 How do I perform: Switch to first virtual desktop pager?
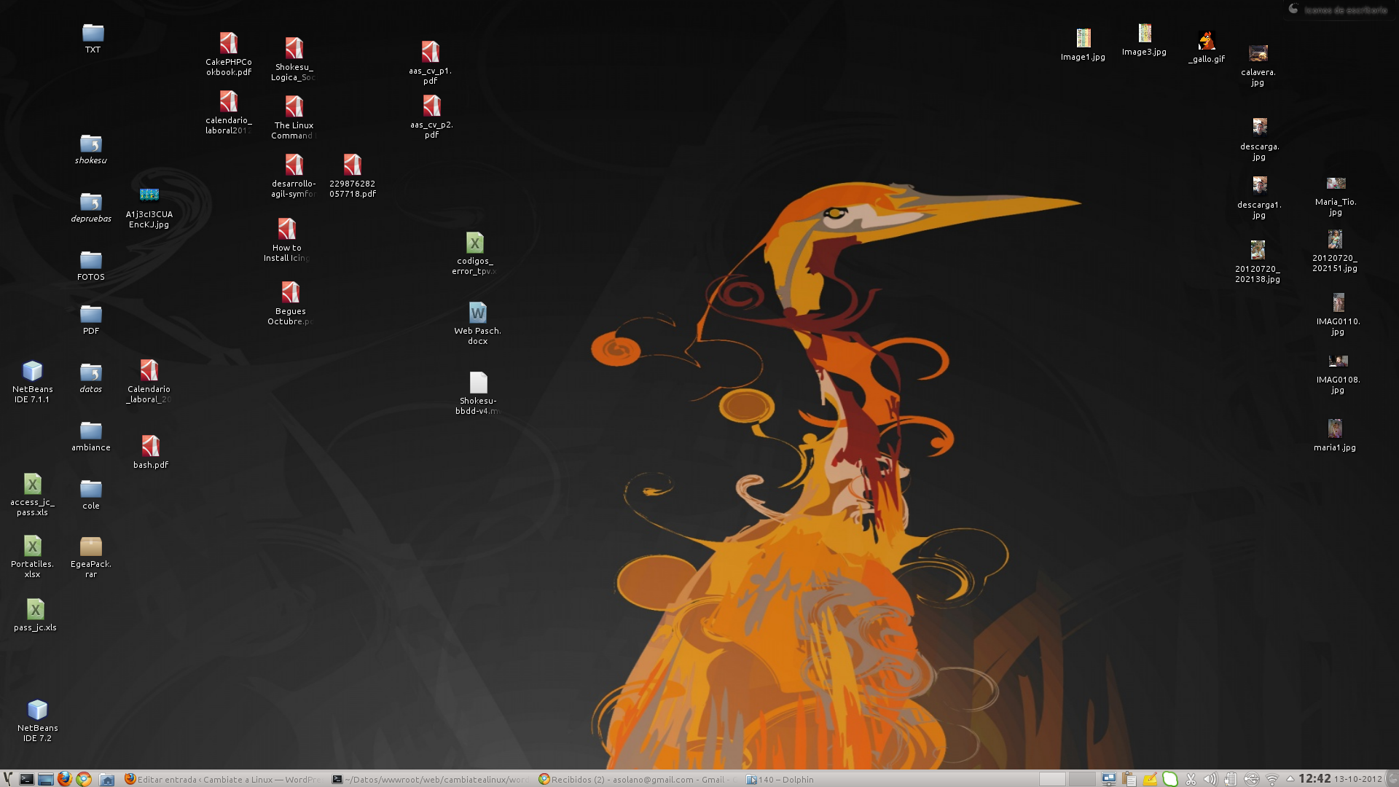coord(1052,779)
